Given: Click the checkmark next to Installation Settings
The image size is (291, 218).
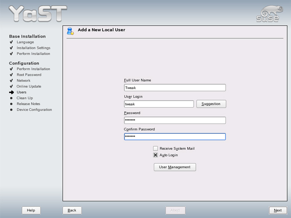Looking at the screenshot, I should (x=11, y=48).
